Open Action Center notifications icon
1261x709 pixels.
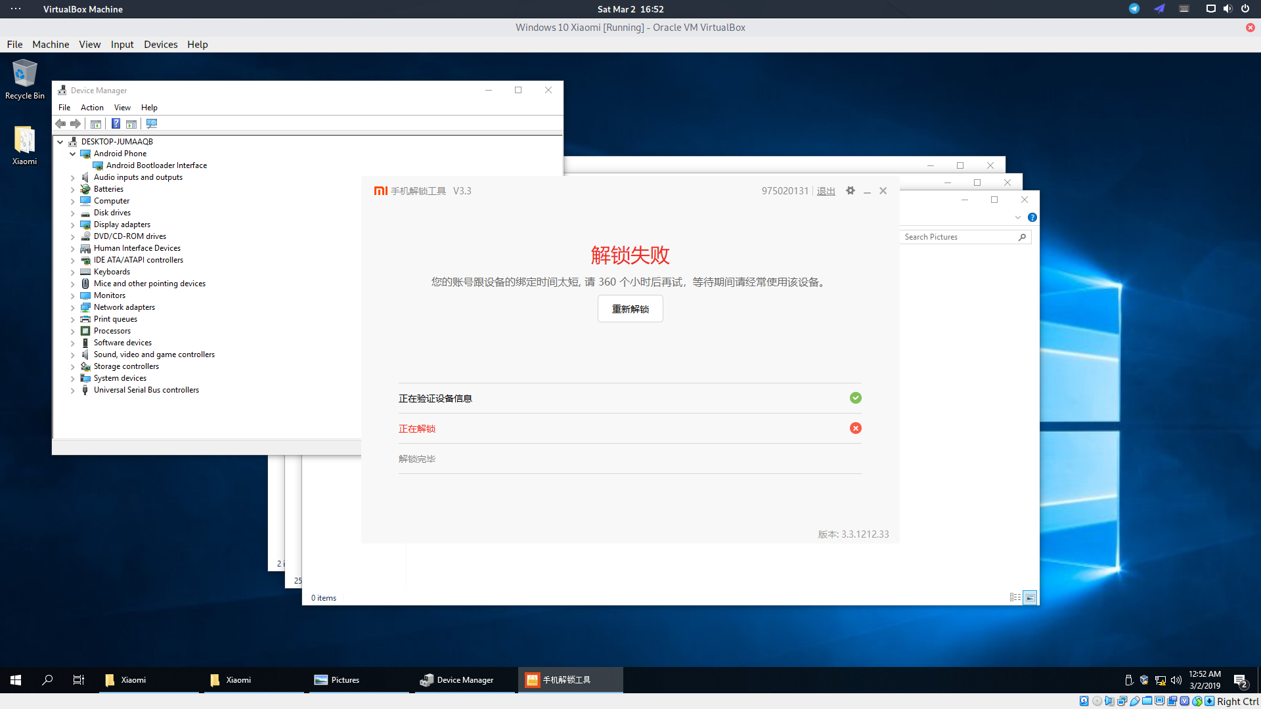(1240, 681)
